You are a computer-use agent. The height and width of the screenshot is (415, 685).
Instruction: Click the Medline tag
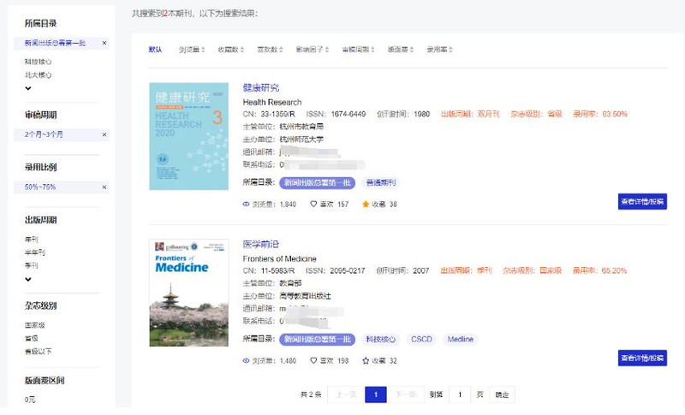460,340
